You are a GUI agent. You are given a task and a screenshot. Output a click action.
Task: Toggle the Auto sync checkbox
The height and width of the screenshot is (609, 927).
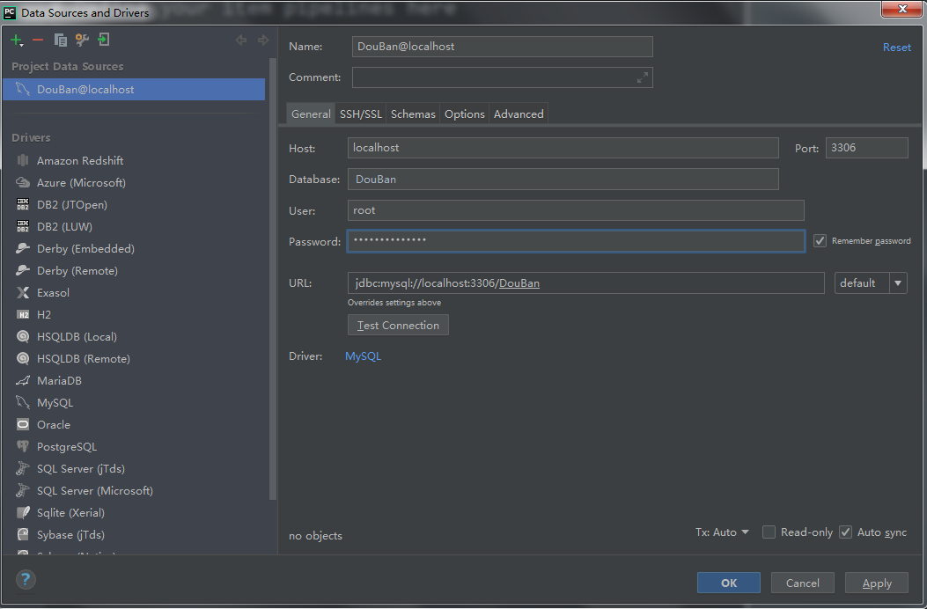[845, 532]
